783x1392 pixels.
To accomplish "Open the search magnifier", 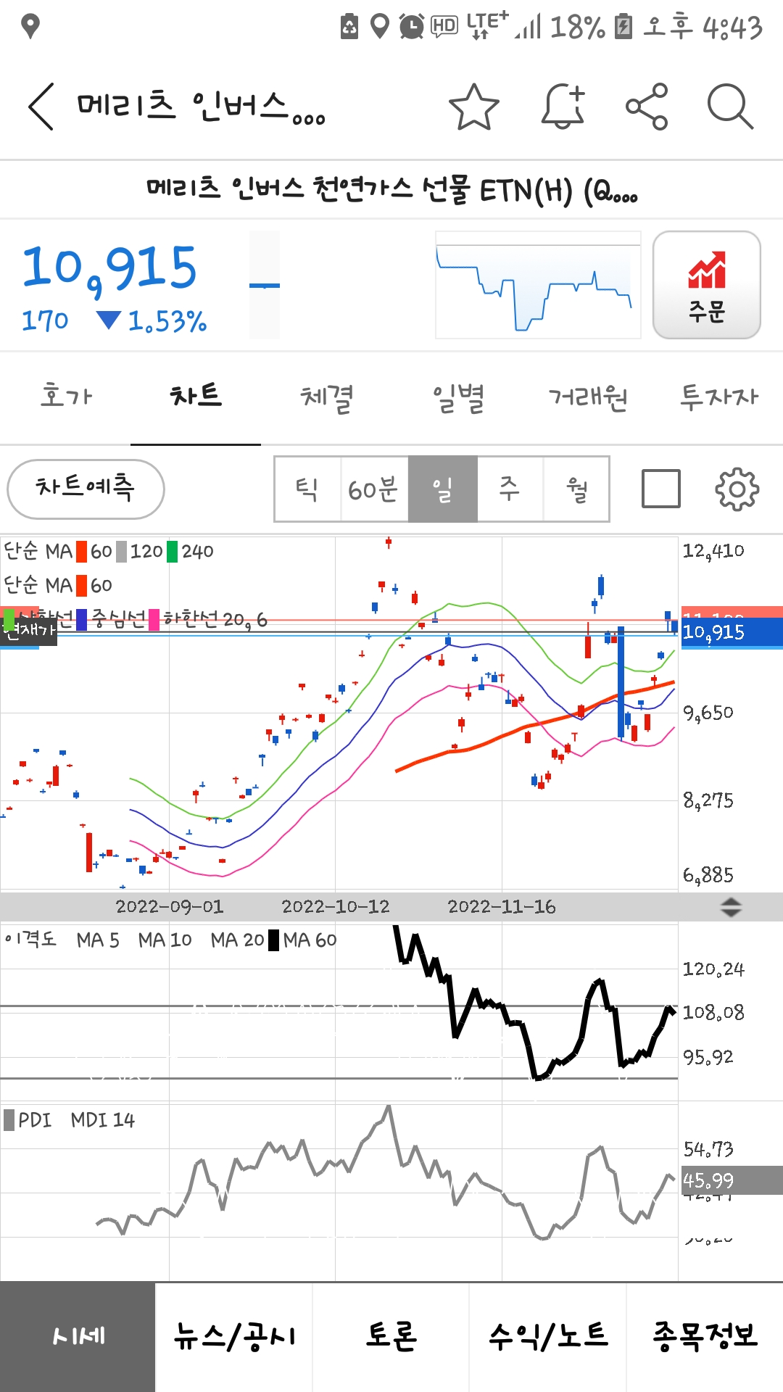I will point(730,107).
